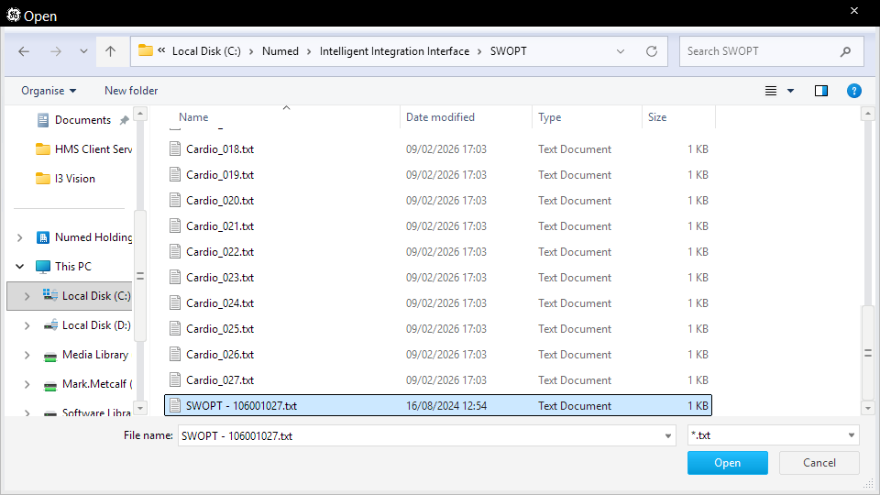880x495 pixels.
Task: Click the search magnifier icon
Action: tap(845, 51)
